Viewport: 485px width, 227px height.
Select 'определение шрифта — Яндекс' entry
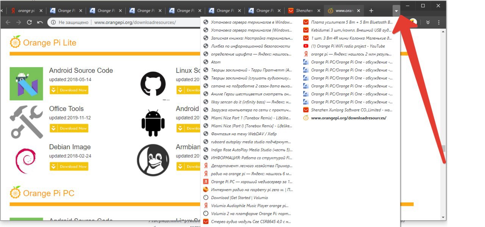247,54
